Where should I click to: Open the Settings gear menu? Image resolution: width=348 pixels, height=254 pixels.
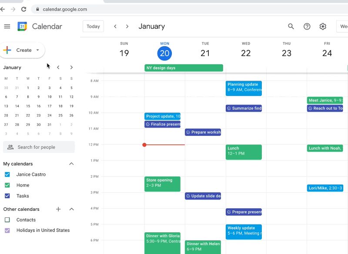click(323, 27)
